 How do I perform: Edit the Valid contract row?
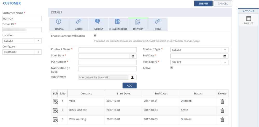coord(55,101)
